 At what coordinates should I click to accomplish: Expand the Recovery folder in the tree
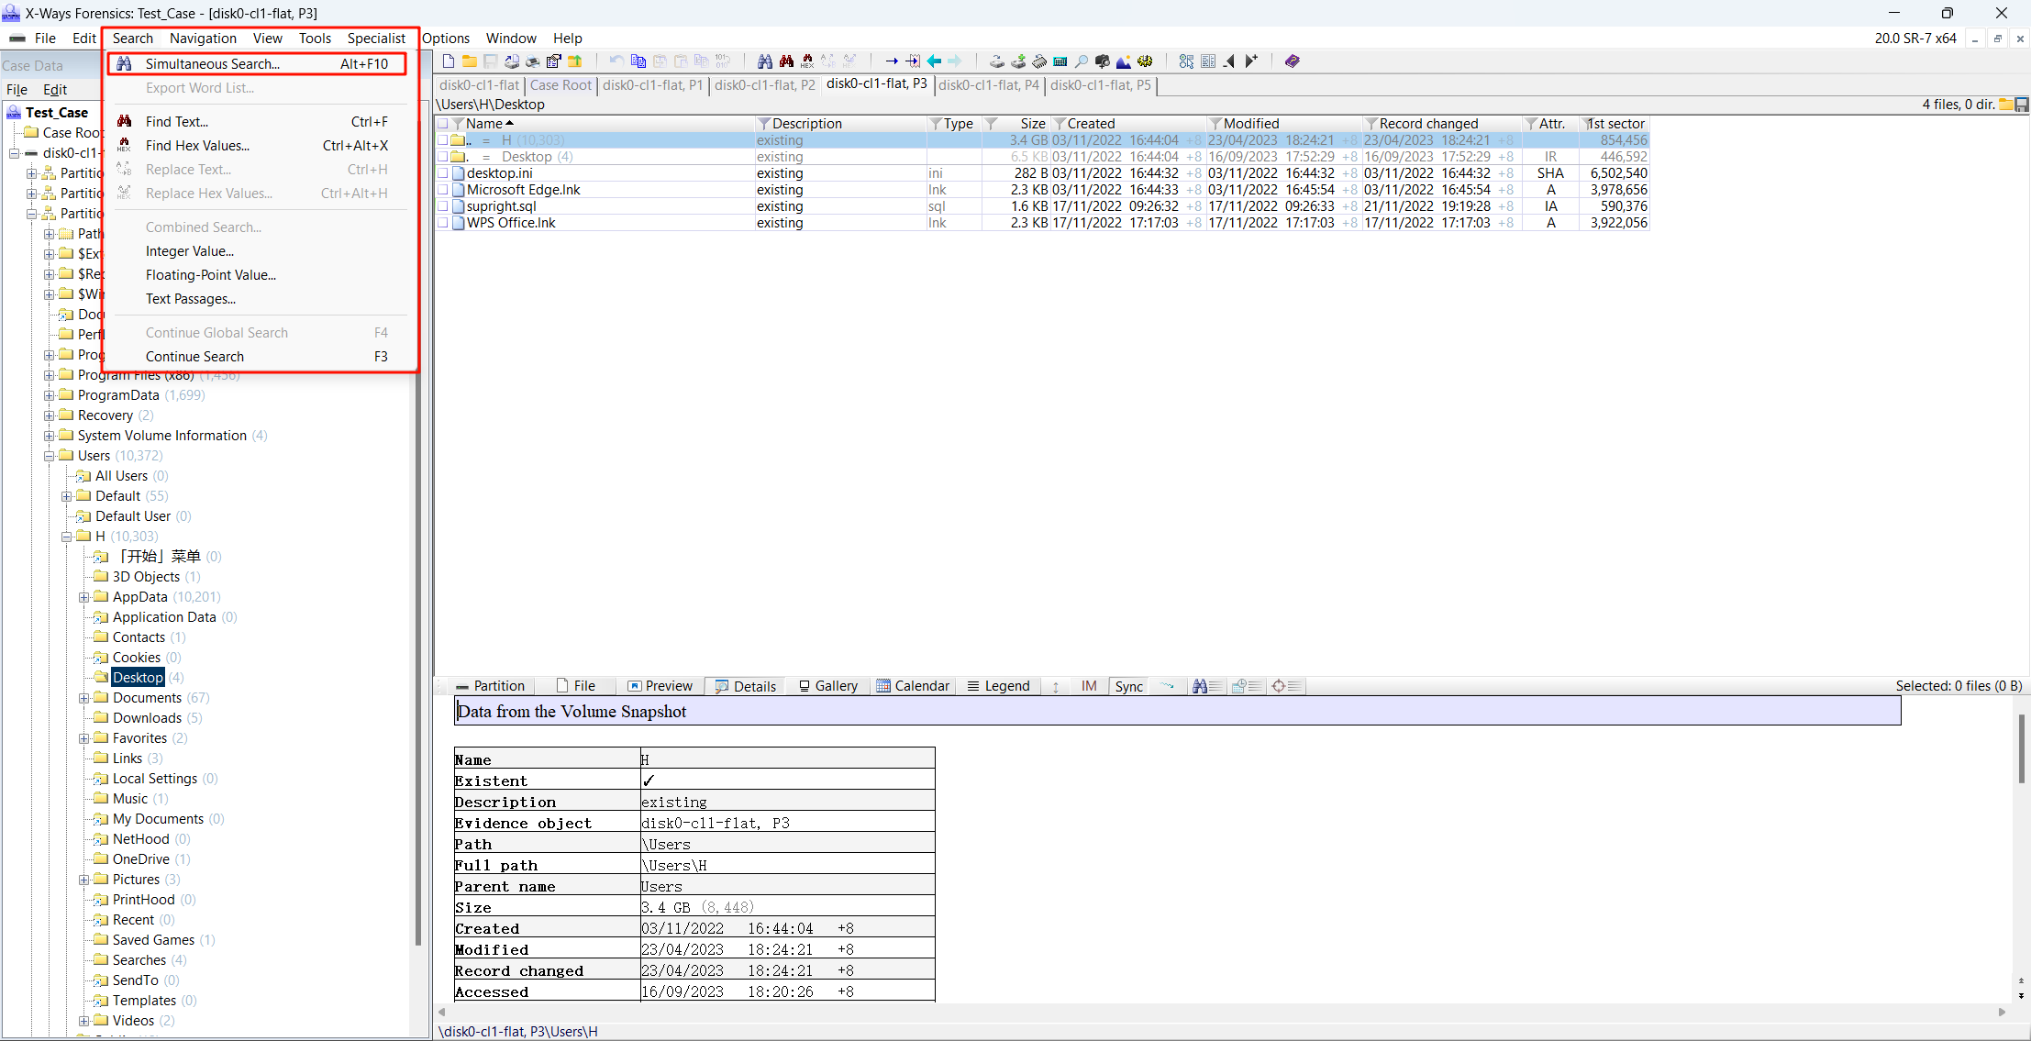[50, 415]
